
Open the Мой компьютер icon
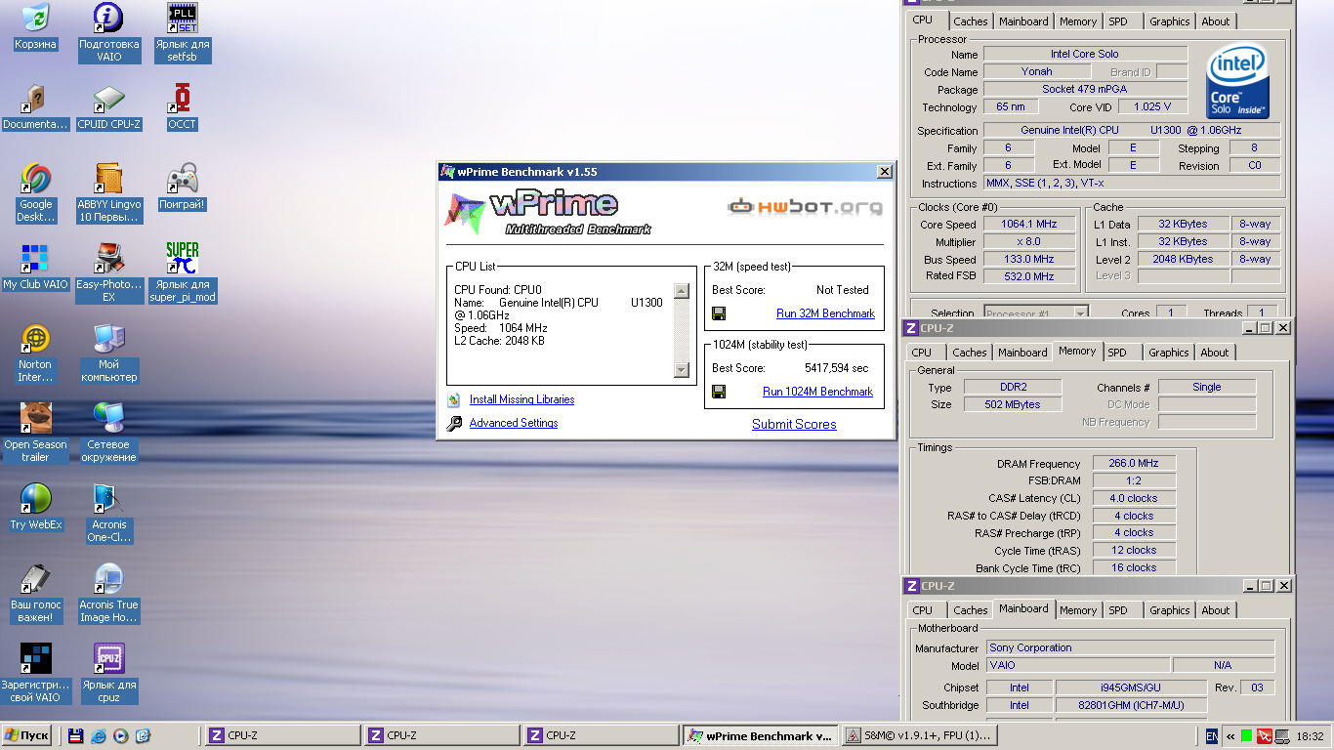108,338
